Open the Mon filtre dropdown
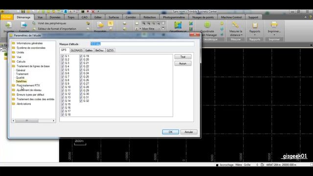313x176 pixels. pos(159,29)
